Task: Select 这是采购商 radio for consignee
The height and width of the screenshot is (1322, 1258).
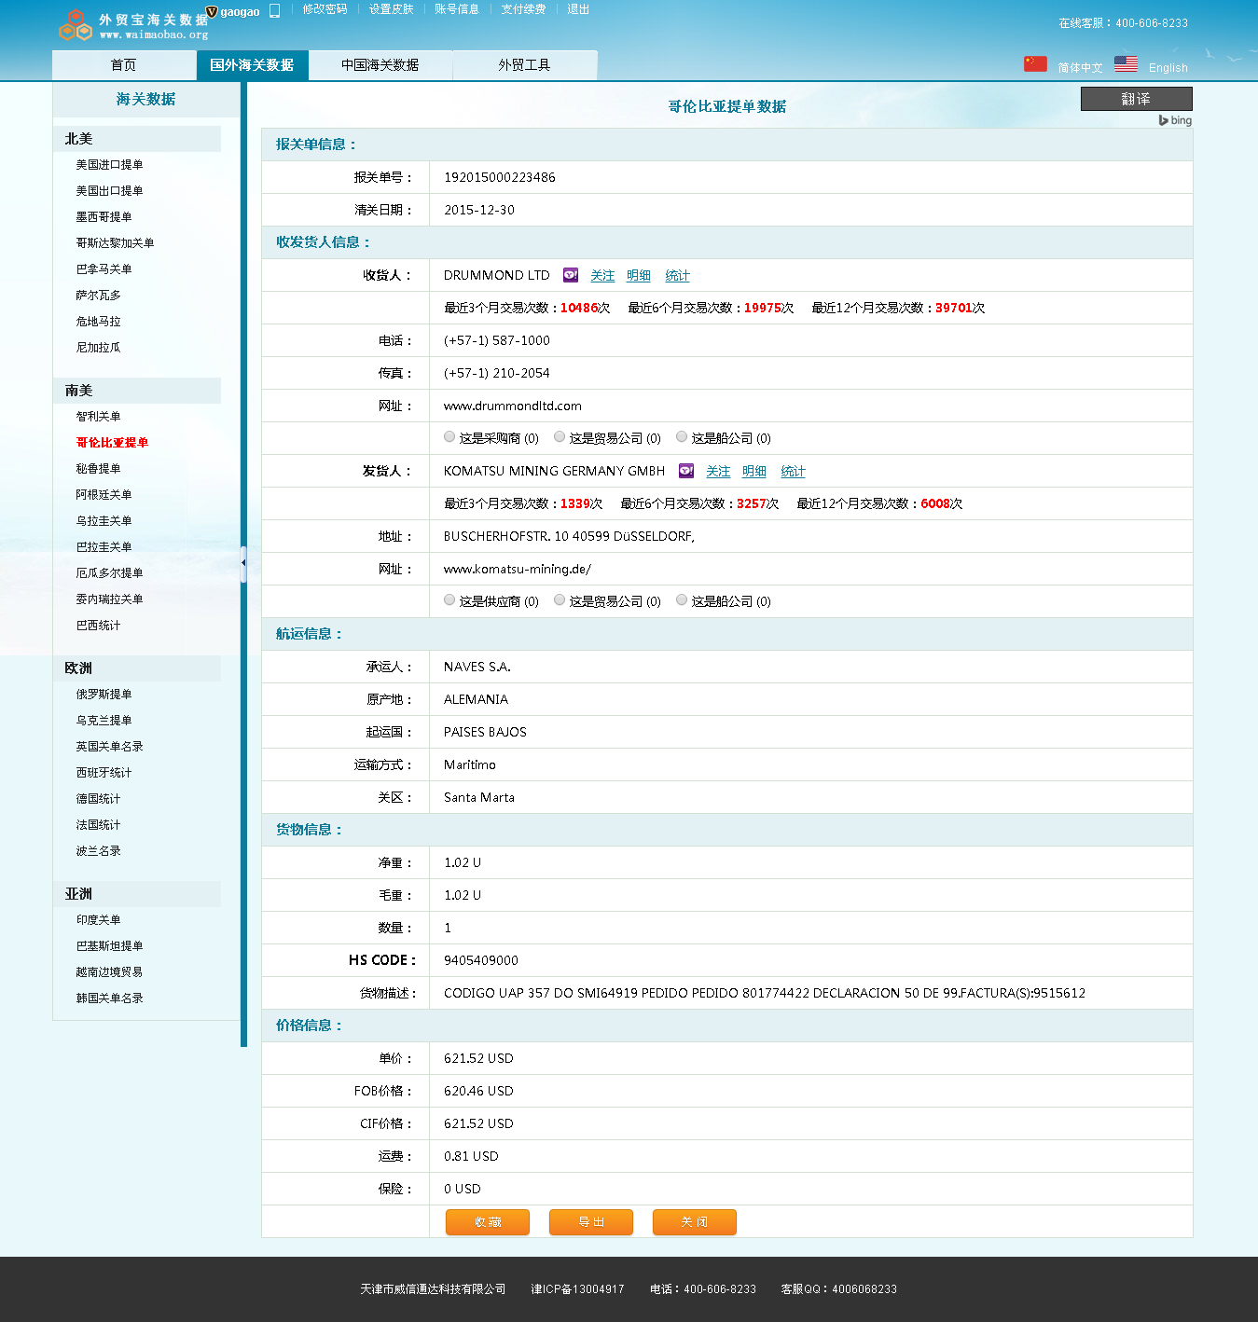Action: 449,436
